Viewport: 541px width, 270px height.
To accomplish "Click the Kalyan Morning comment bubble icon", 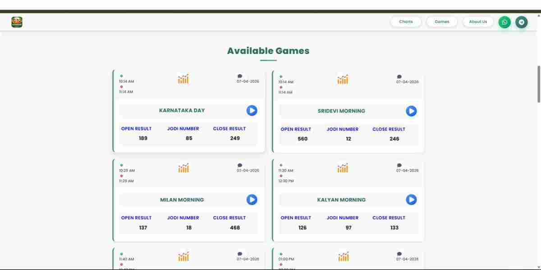I will (399, 165).
